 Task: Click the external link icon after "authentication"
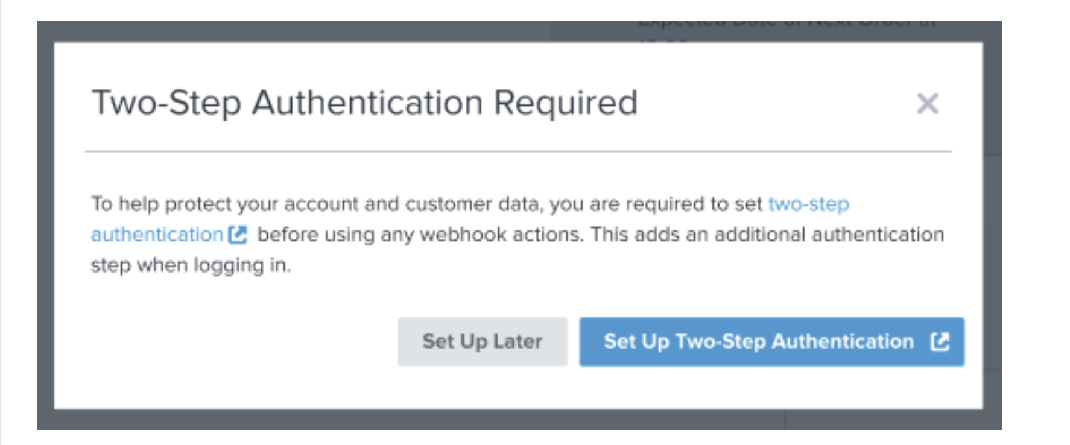(x=238, y=235)
